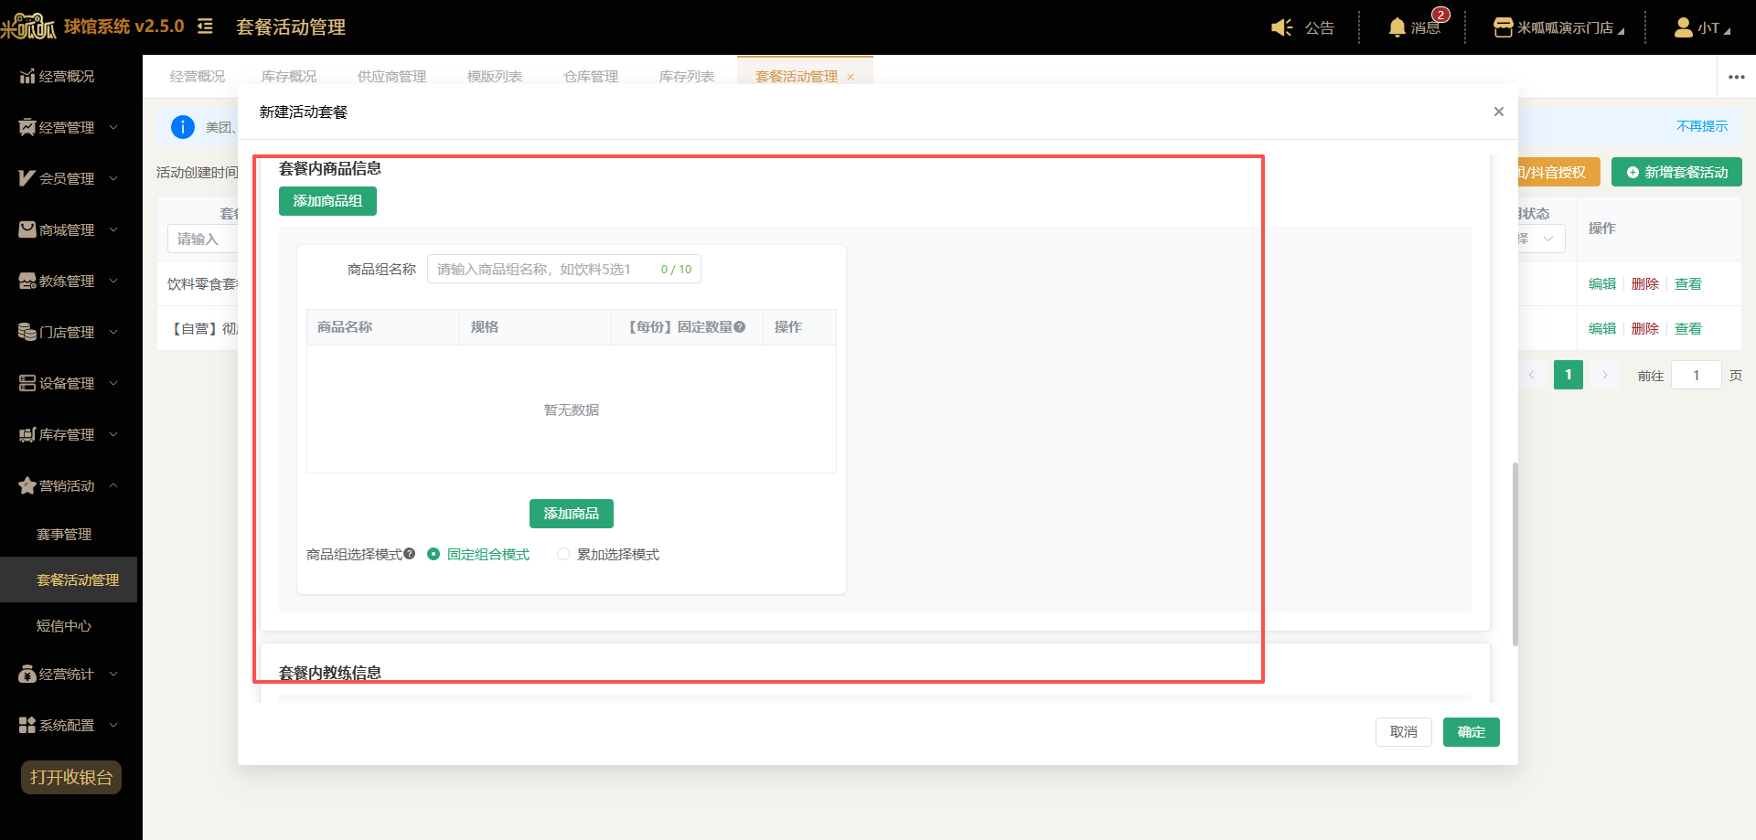Click help icon beside 商品组选择模式

[x=409, y=554]
